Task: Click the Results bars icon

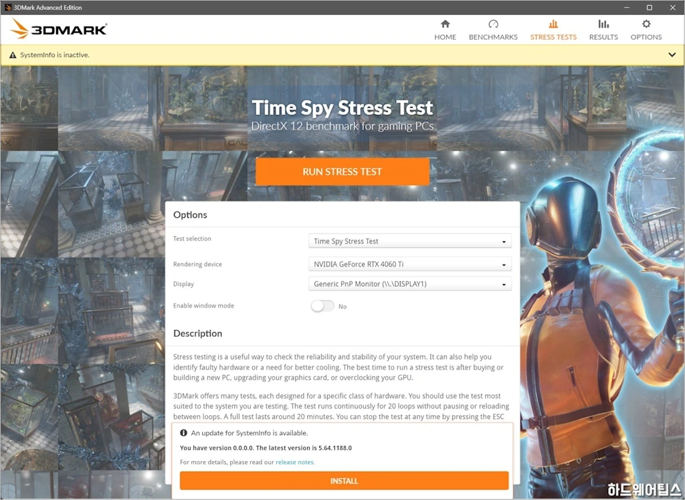Action: coord(603,23)
